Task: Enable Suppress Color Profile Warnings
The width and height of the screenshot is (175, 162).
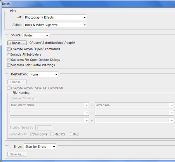Action: point(9,65)
